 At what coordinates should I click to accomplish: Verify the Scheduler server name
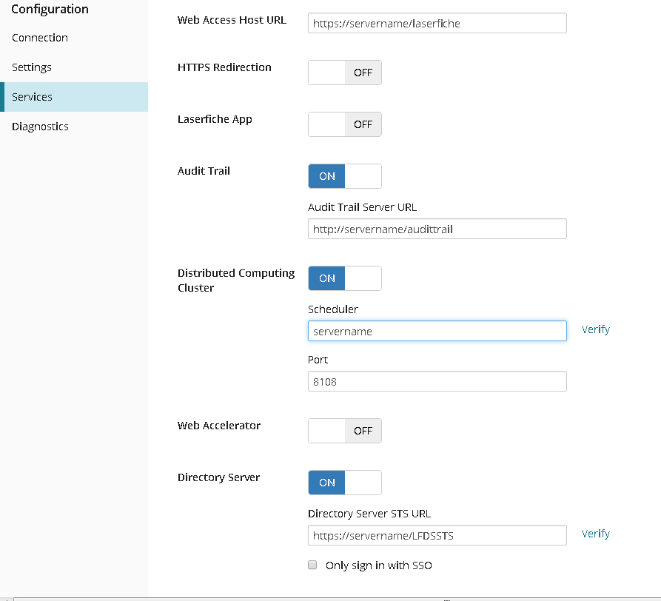point(595,329)
